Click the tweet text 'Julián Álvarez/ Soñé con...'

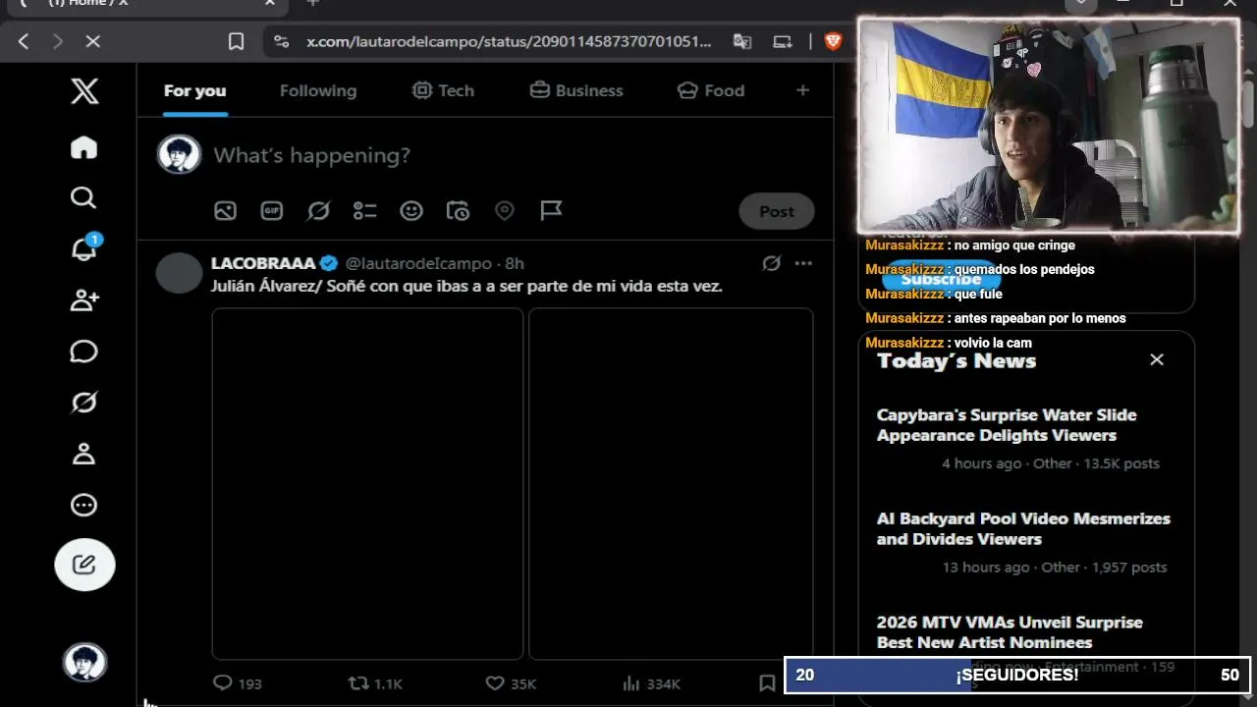466,286
